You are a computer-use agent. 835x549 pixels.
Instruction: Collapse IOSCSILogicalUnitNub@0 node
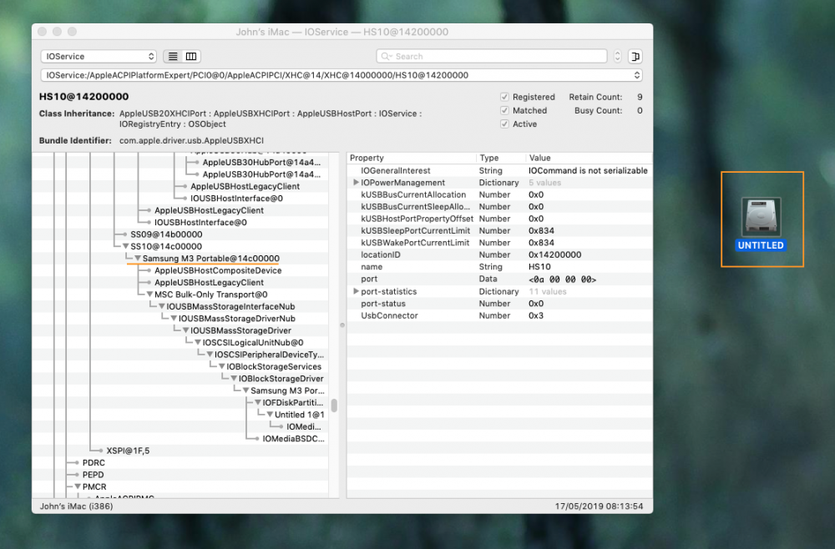pyautogui.click(x=198, y=343)
